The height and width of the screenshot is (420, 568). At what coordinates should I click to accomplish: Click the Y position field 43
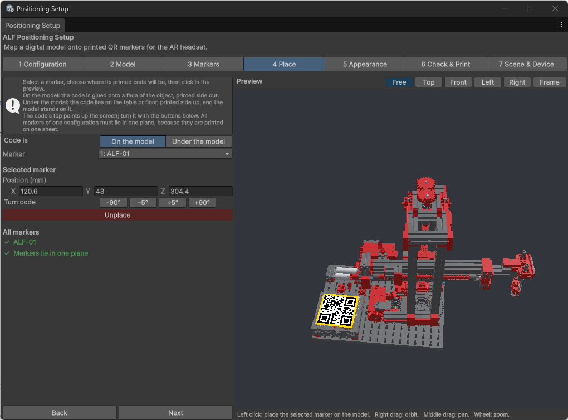point(126,191)
